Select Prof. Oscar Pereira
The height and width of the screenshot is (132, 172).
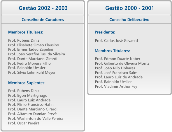pos(24,123)
